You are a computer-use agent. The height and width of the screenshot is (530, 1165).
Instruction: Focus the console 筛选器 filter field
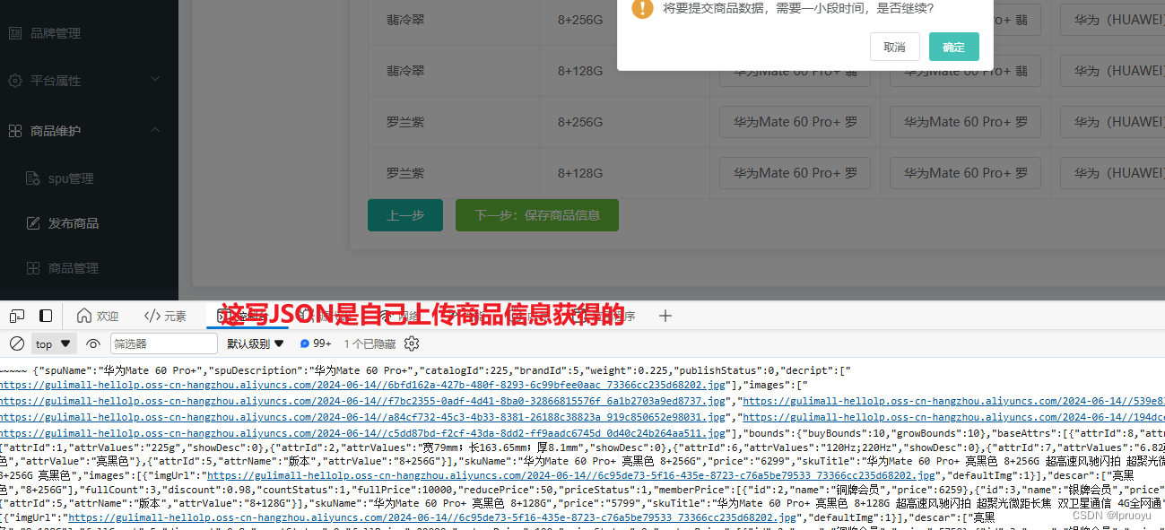tap(164, 343)
